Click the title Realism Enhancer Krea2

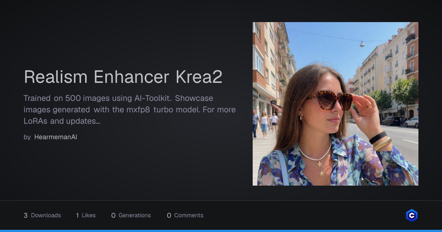coord(123,77)
